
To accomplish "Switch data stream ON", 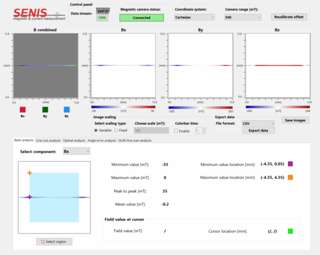I will (102, 18).
